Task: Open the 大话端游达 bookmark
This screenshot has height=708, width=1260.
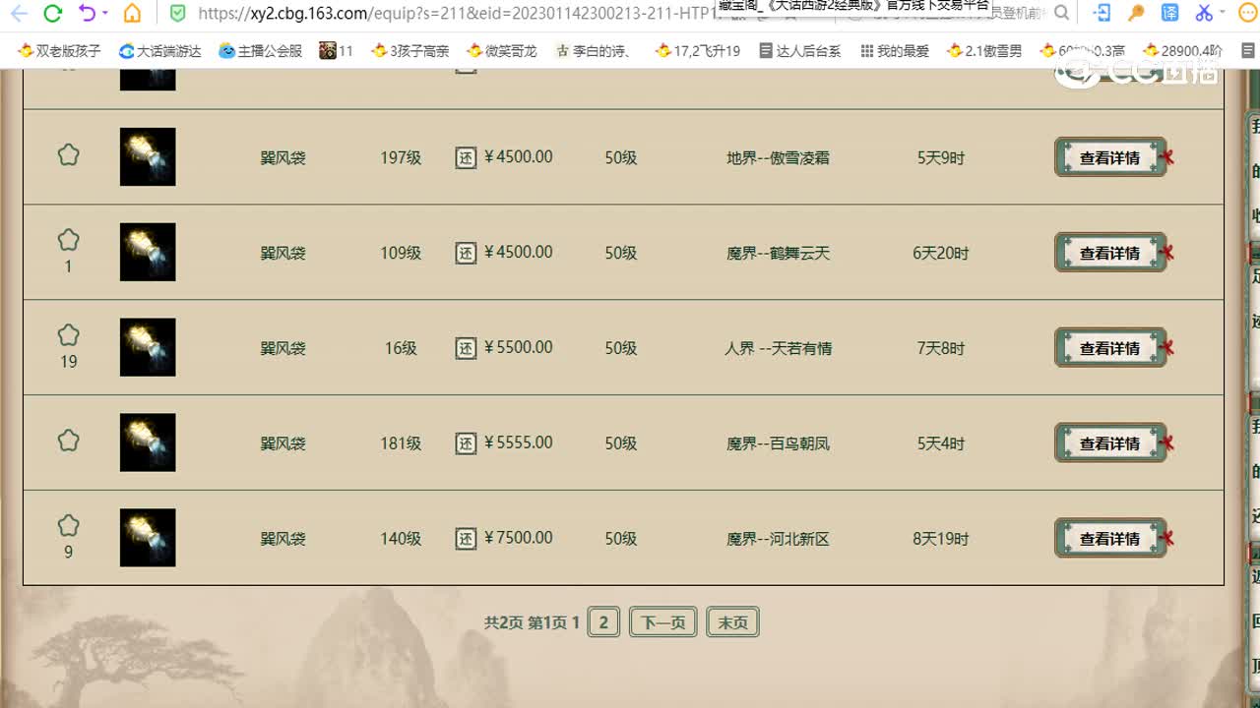Action: (159, 51)
